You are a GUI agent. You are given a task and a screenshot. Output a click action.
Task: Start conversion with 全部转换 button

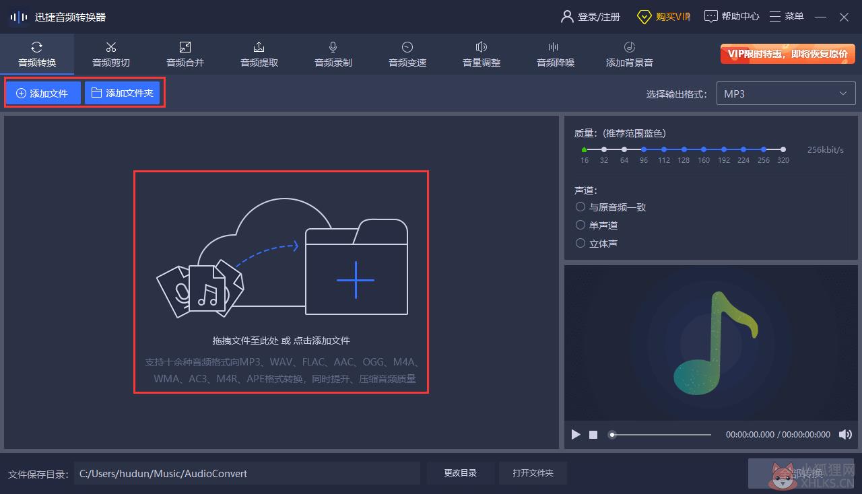pos(801,473)
